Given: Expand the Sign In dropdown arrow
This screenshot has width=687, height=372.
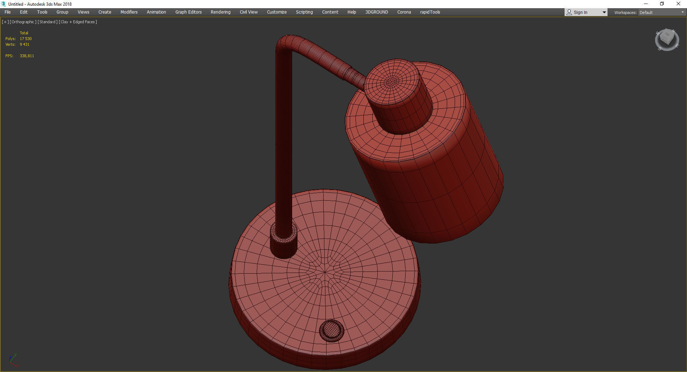Looking at the screenshot, I should click(x=604, y=13).
